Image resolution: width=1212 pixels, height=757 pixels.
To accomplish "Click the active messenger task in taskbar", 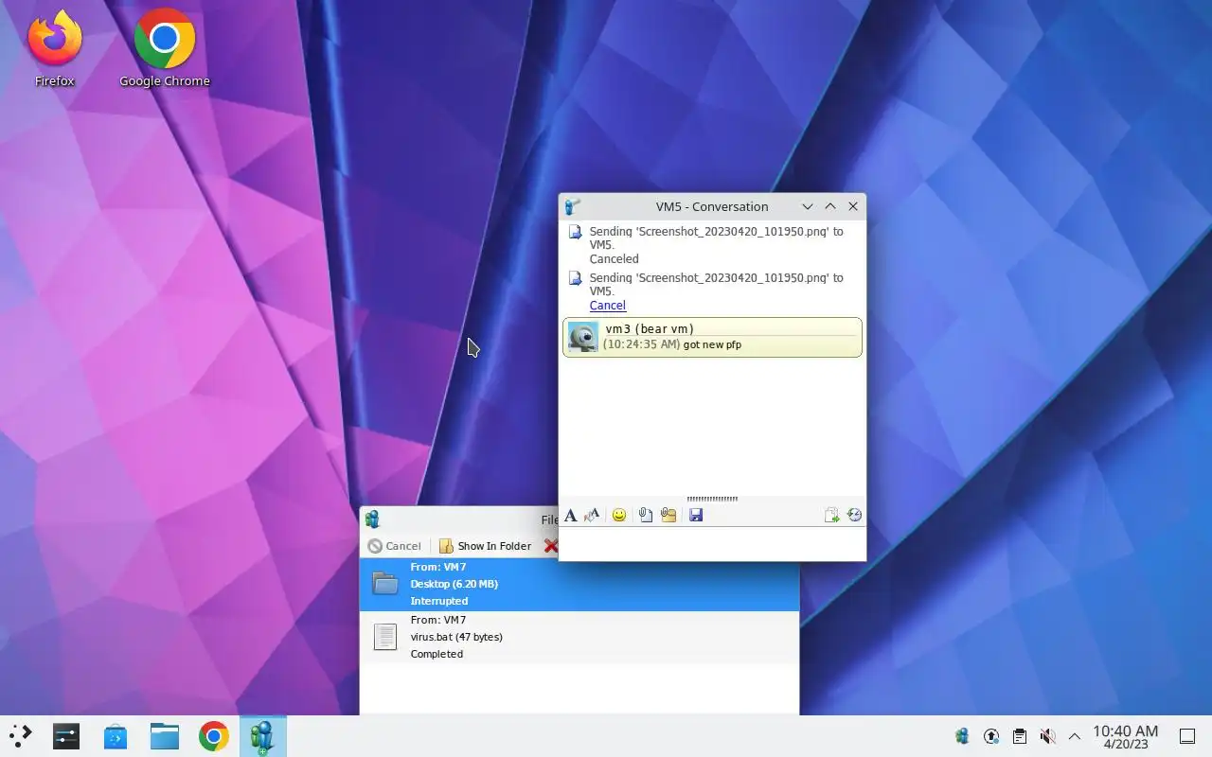I will [262, 736].
